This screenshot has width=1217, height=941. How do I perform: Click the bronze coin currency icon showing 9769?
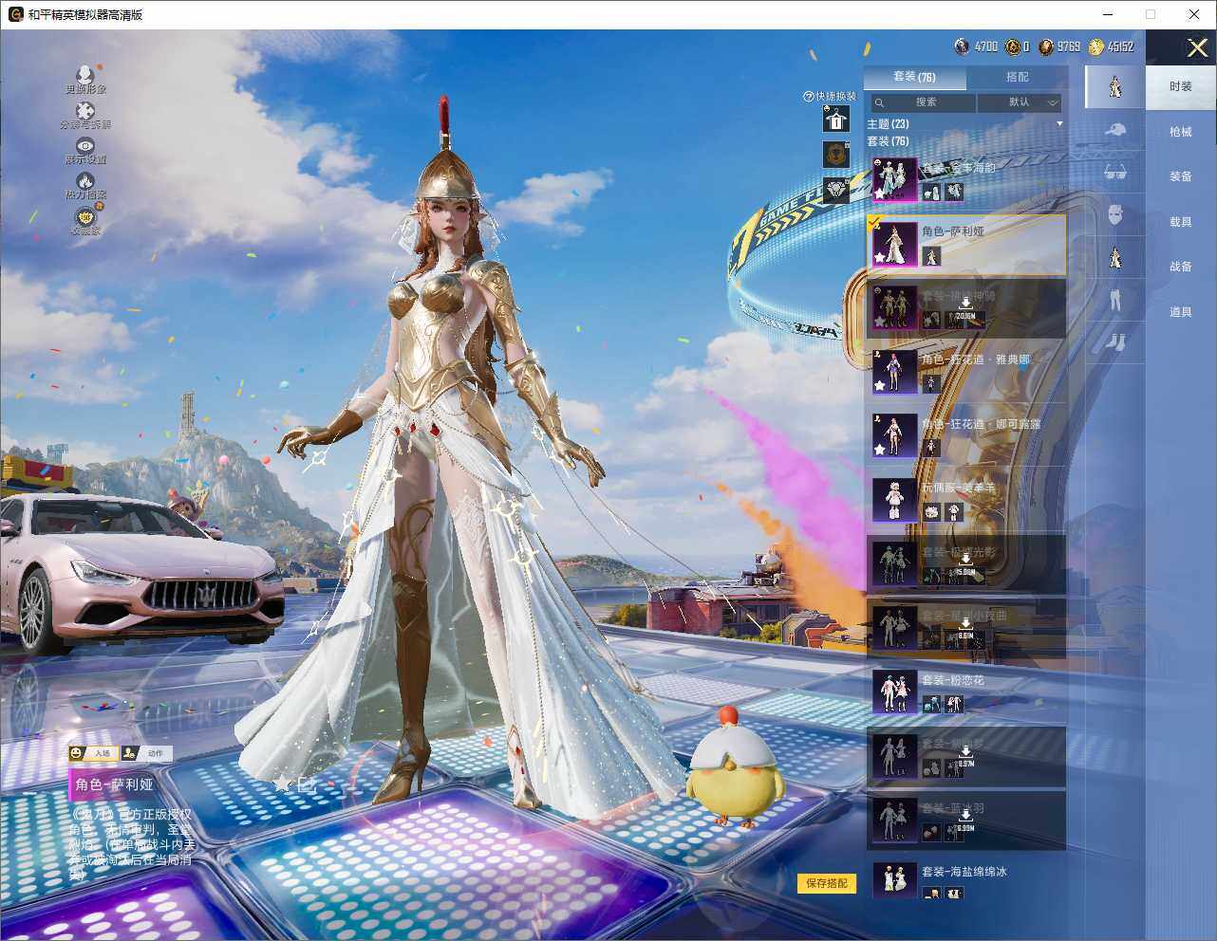pyautogui.click(x=1046, y=46)
